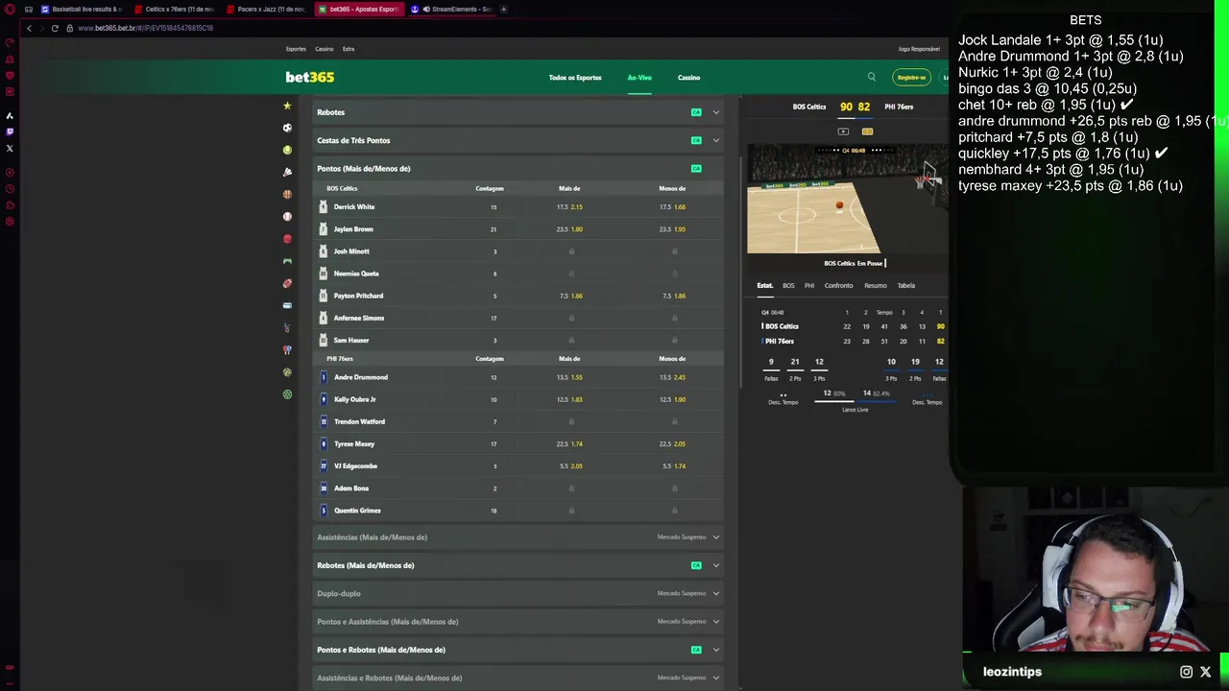Open the Opera logo menu
This screenshot has width=1229, height=691.
click(x=10, y=10)
